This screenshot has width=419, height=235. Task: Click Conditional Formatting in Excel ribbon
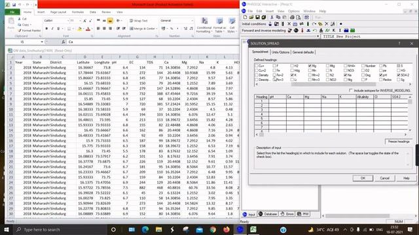coord(204,25)
